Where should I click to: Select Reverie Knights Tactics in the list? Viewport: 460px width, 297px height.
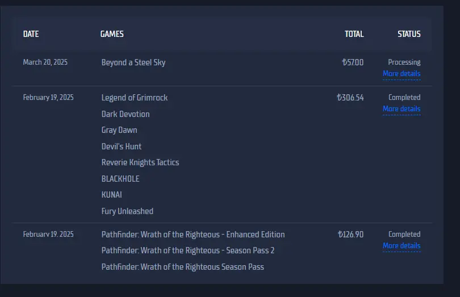[x=140, y=162]
